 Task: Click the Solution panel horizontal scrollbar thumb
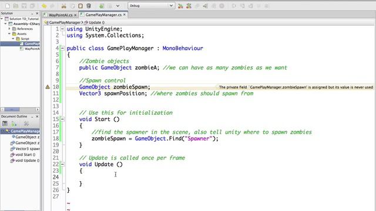point(12,110)
